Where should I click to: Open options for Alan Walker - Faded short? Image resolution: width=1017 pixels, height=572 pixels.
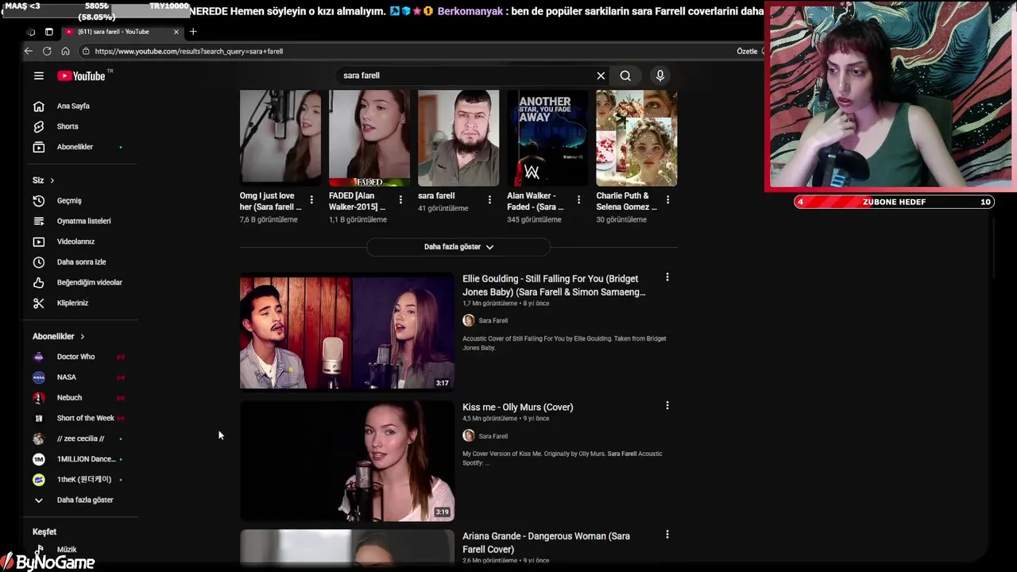578,199
